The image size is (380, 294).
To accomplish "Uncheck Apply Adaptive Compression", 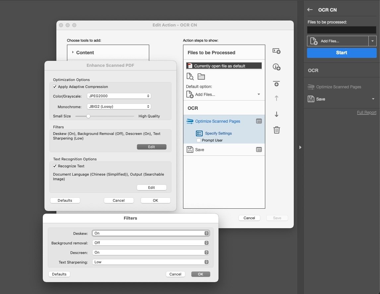I will [55, 87].
